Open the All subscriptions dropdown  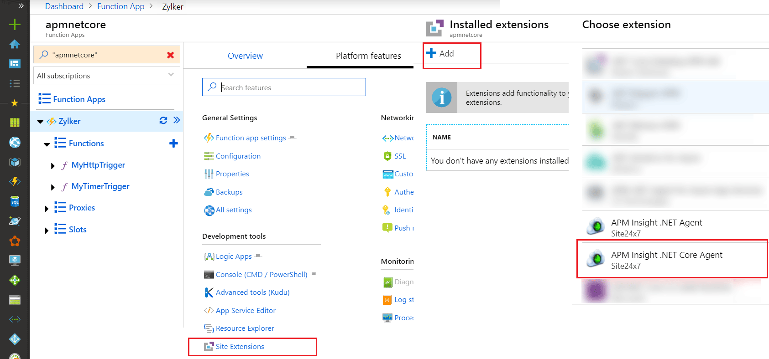107,76
